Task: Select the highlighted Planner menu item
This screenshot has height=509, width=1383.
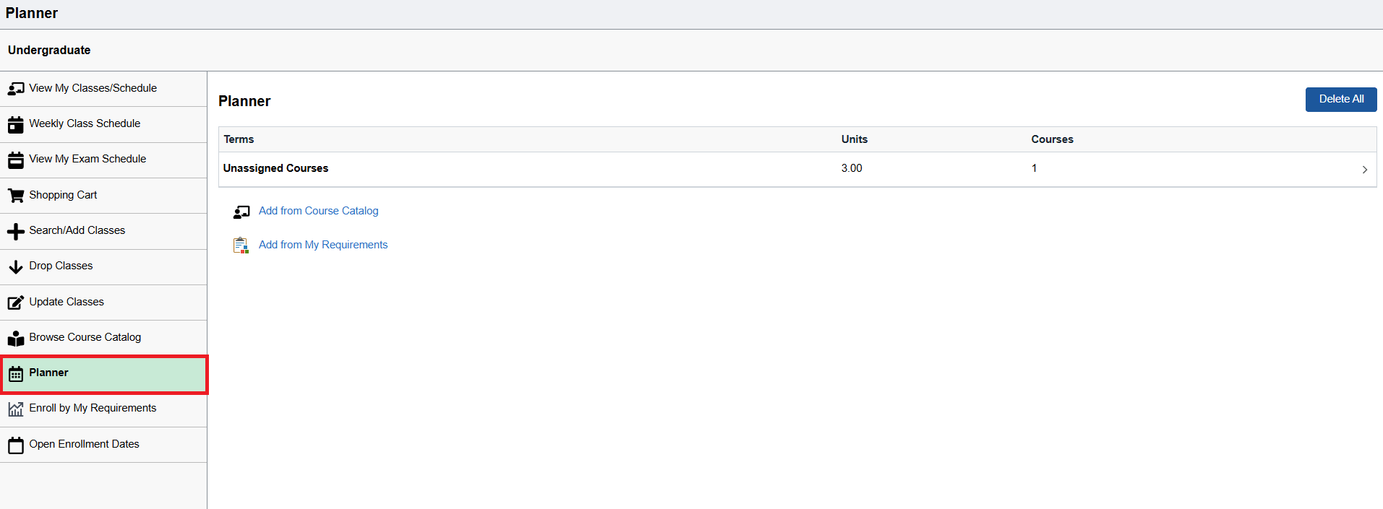Action: click(x=103, y=374)
